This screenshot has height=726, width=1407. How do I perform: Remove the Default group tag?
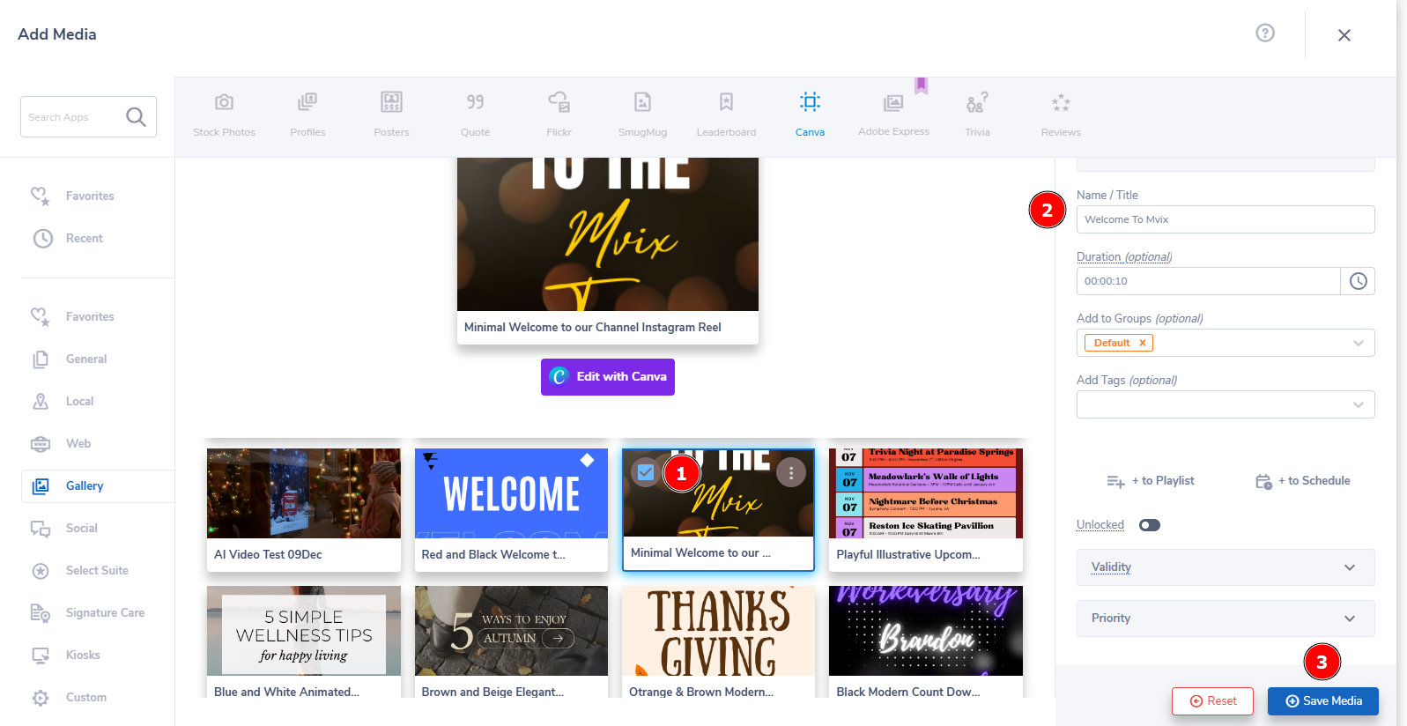click(x=1142, y=343)
